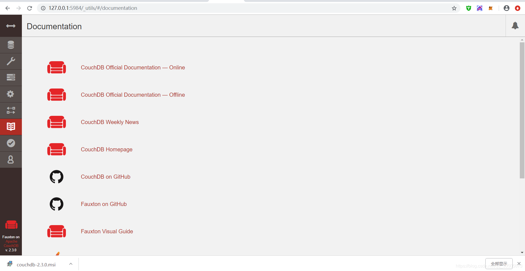Open CouchDB Official Documentation — Online link
The height and width of the screenshot is (271, 525).
(x=133, y=67)
